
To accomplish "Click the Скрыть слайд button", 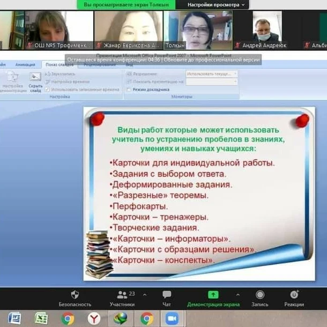I will pos(35,82).
